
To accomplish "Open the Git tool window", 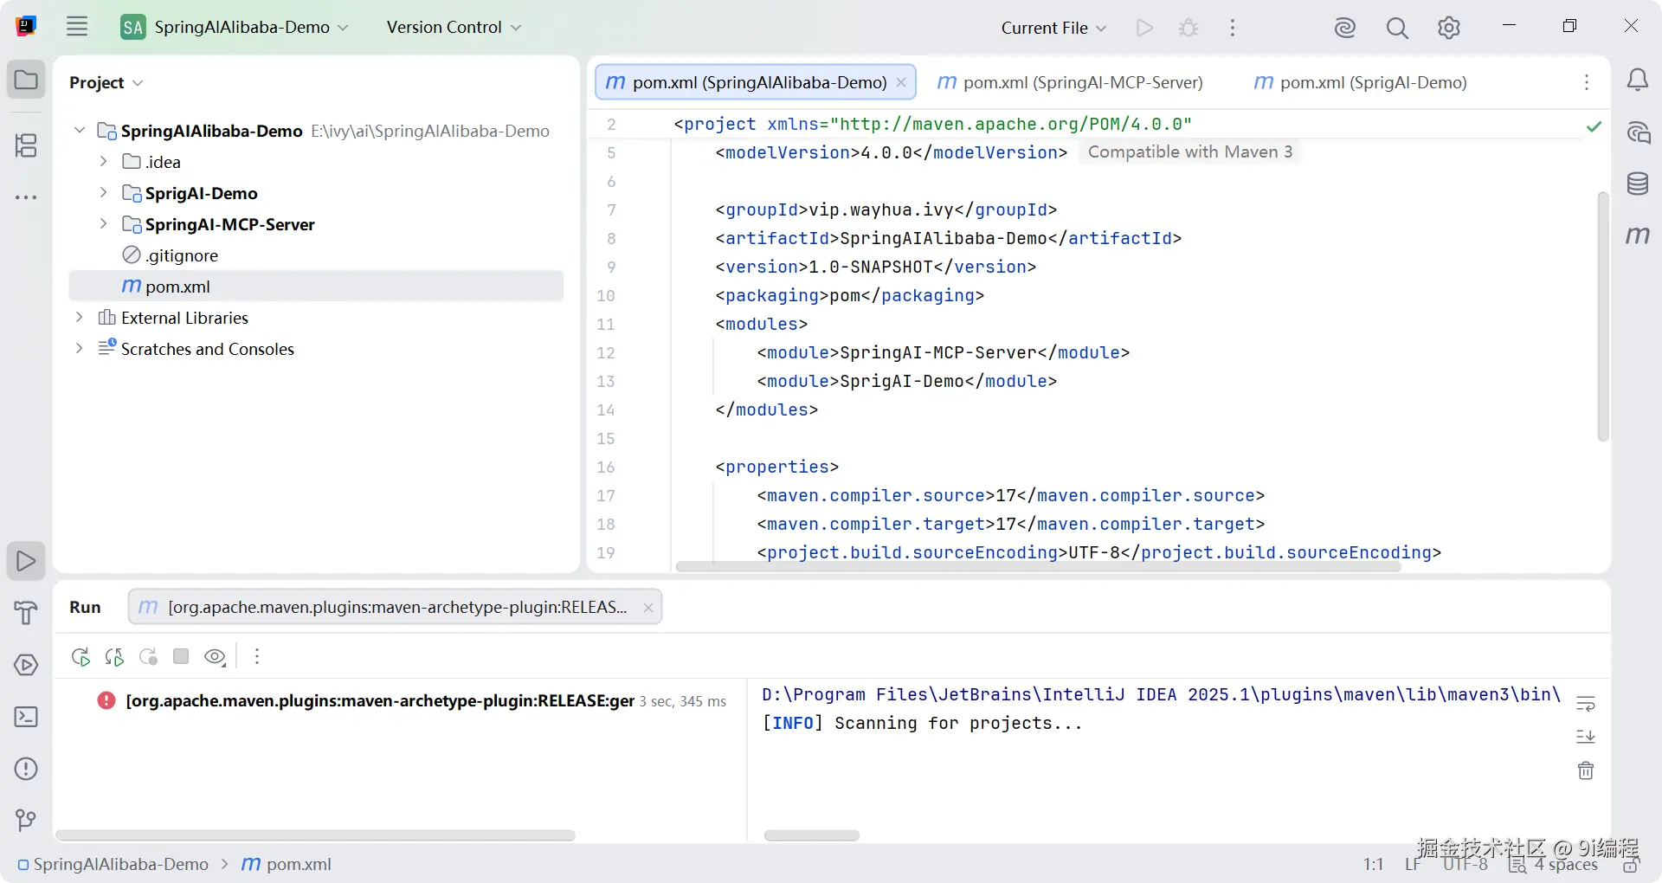I will pos(26,820).
